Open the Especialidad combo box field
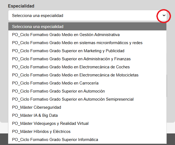 [81, 16]
